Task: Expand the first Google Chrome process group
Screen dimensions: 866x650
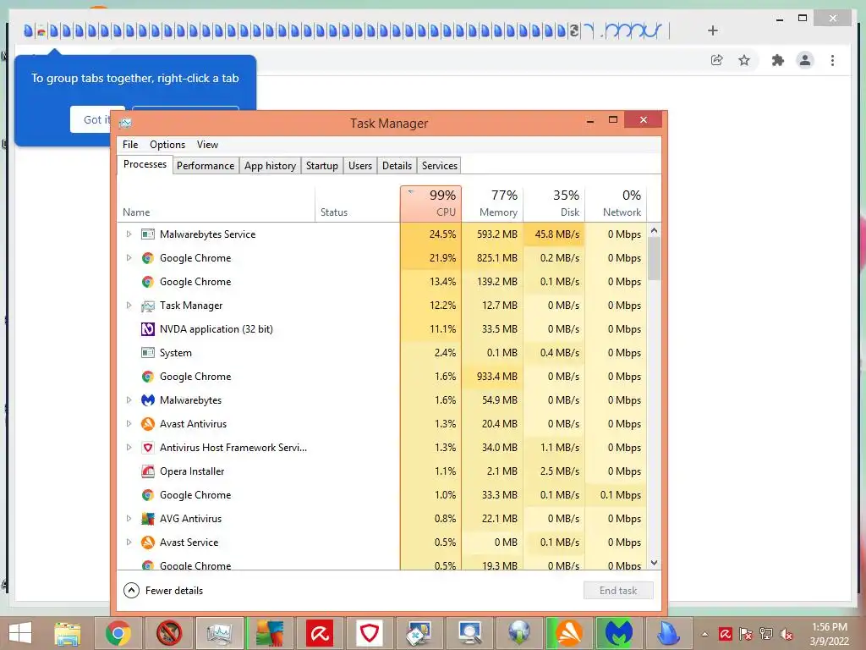Action: coord(129,258)
